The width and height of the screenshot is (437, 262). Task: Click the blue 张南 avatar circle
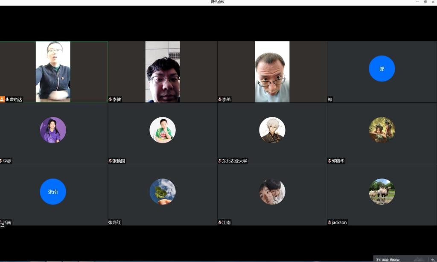[53, 192]
